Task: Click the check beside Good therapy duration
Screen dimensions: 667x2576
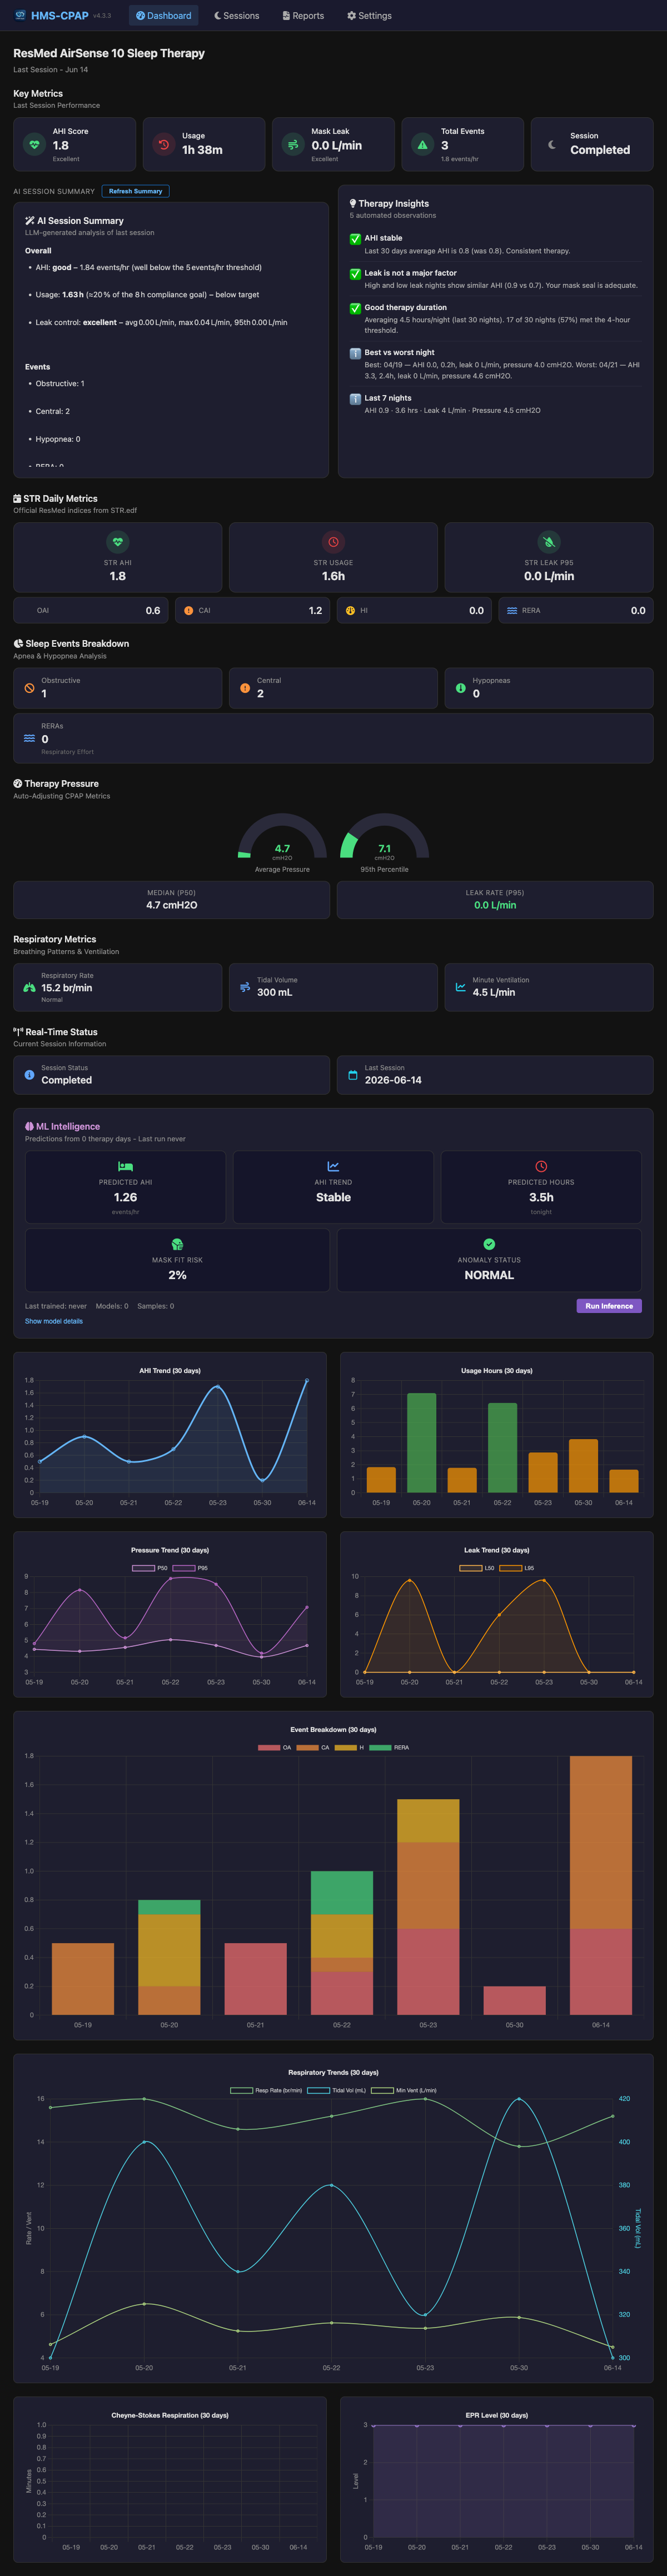Action: point(355,308)
